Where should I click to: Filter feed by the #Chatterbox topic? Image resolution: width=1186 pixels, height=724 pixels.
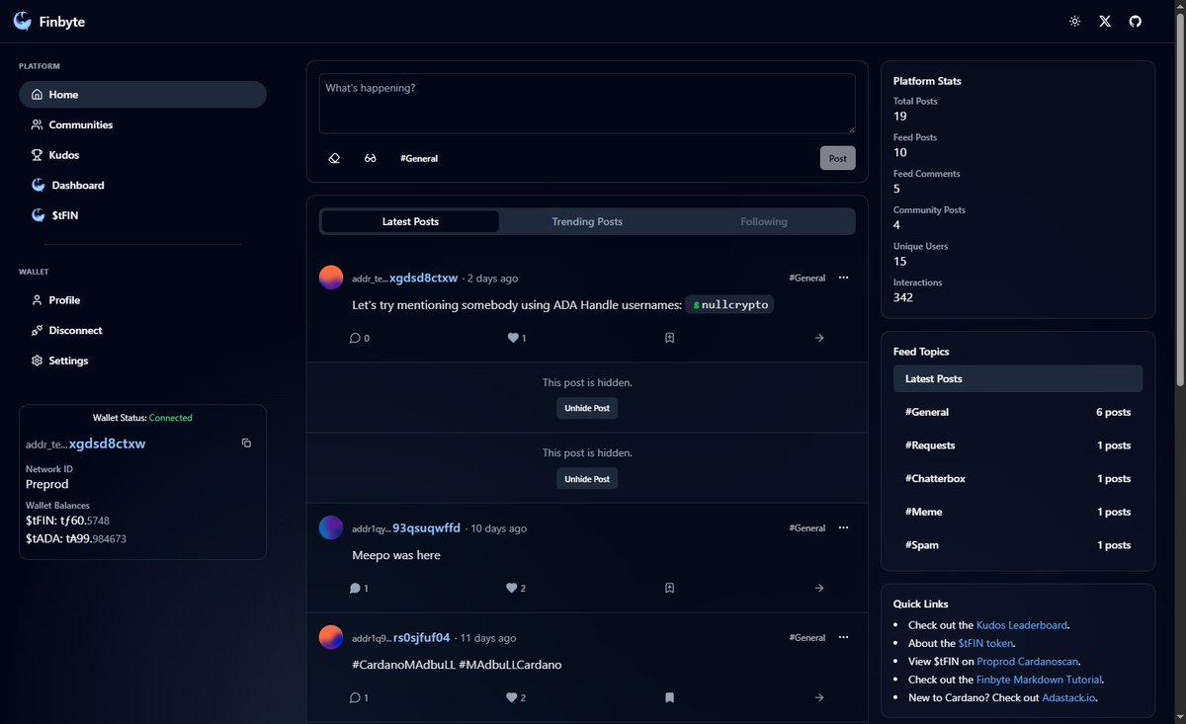(1018, 478)
